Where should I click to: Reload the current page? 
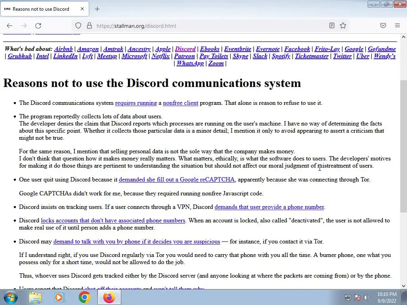coord(38,25)
